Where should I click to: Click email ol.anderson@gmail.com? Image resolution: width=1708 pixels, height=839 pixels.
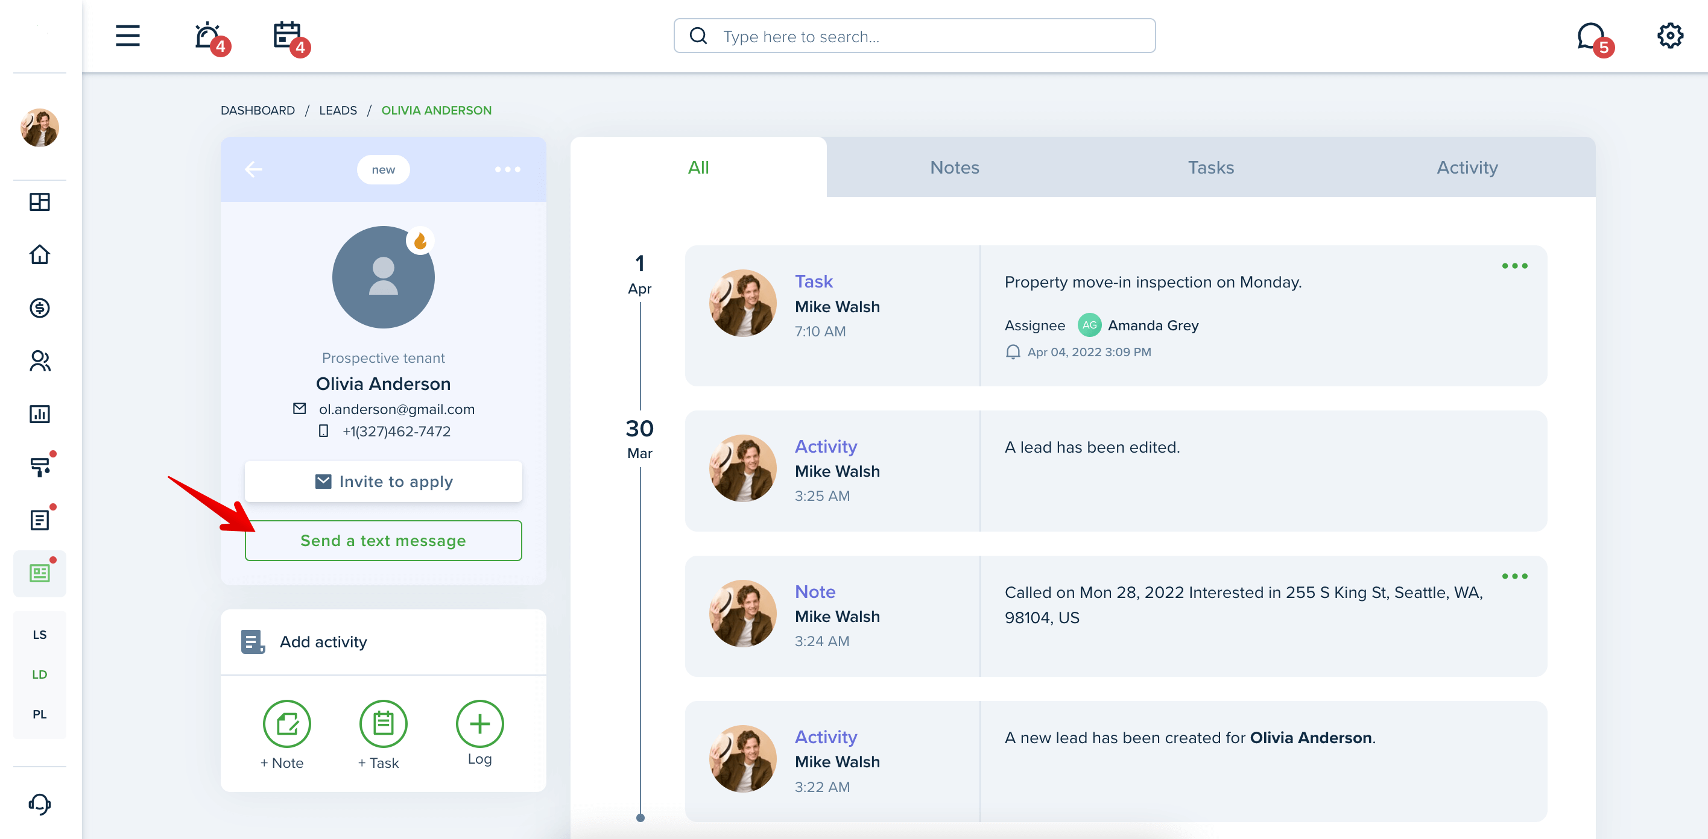tap(396, 409)
